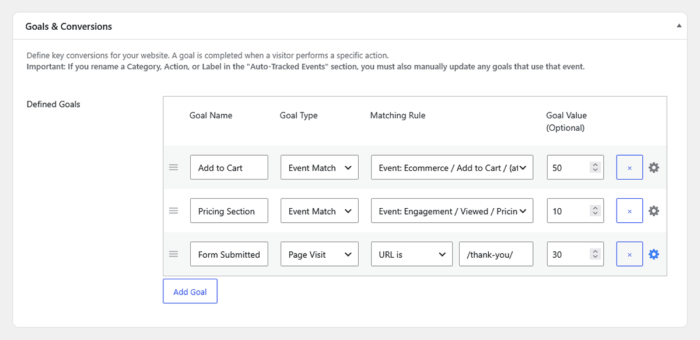Click the Goals & Conversions heading
700x340 pixels.
[x=69, y=26]
